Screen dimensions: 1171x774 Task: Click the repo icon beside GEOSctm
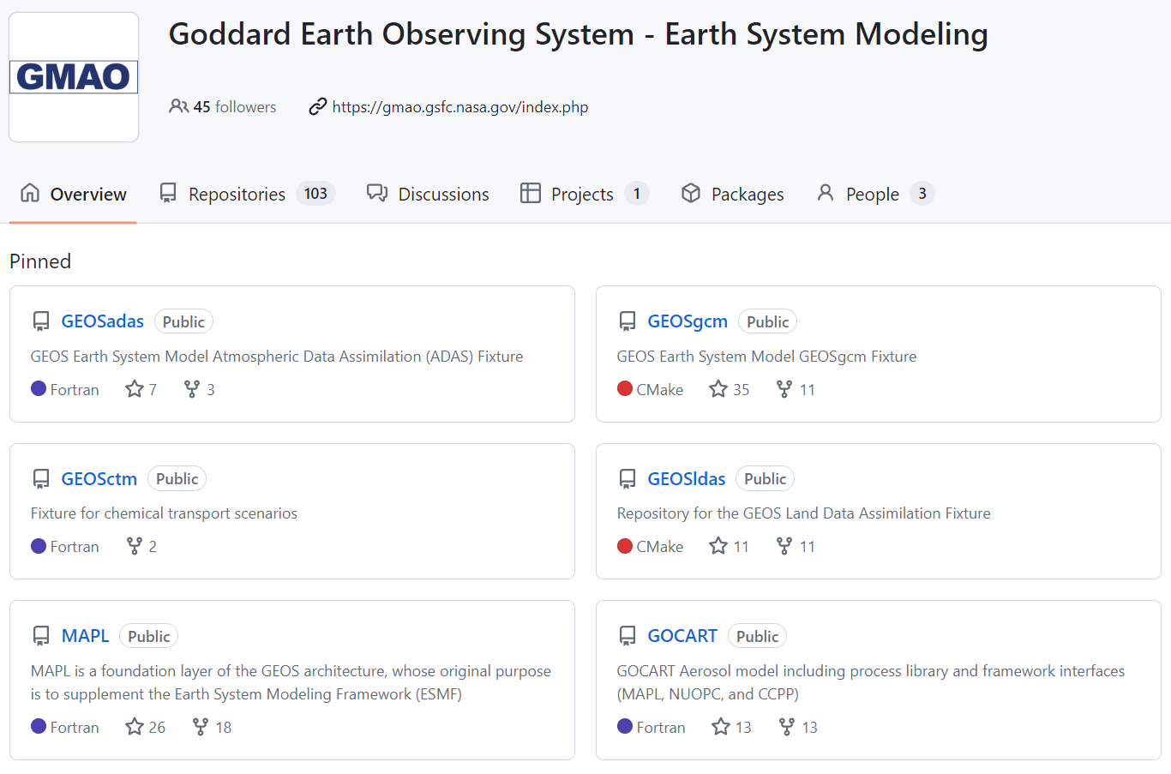(x=41, y=478)
